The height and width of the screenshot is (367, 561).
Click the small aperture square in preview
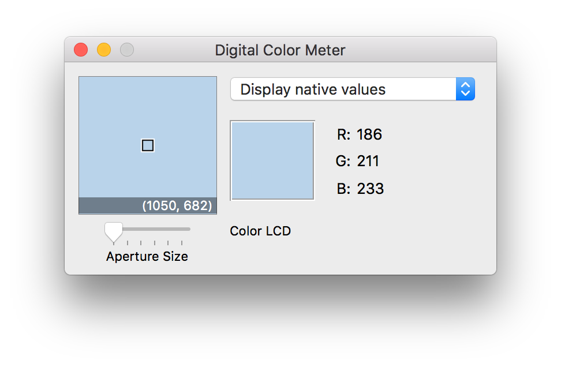point(148,145)
